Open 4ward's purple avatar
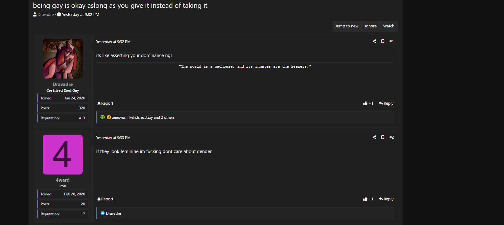 [x=63, y=155]
